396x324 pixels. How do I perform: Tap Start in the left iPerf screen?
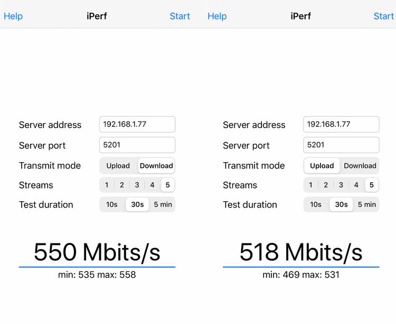180,16
